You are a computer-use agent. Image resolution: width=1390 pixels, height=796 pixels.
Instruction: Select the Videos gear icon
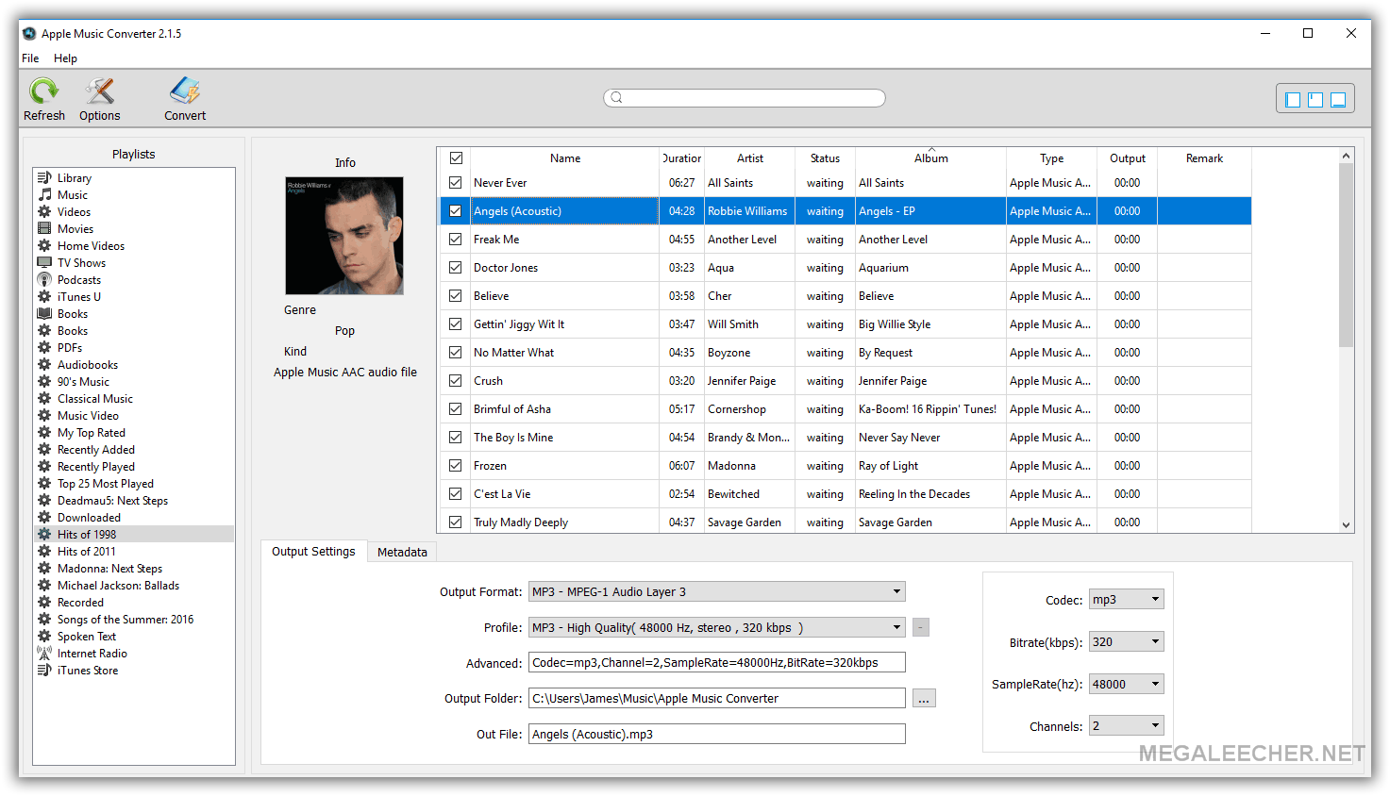44,212
